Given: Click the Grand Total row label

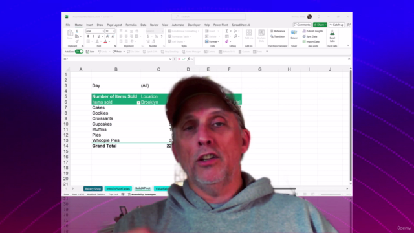Looking at the screenshot, I should coord(104,146).
